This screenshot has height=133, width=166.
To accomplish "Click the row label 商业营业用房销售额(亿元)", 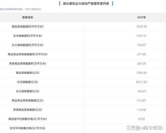I will [x=28, y=100].
